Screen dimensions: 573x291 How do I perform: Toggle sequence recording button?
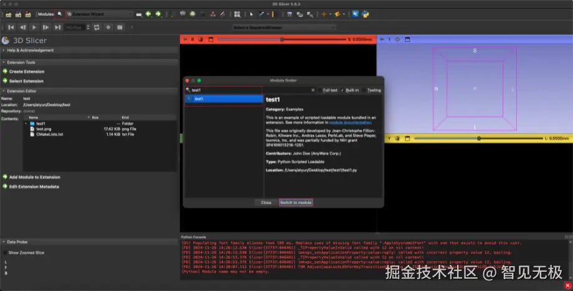point(108,27)
